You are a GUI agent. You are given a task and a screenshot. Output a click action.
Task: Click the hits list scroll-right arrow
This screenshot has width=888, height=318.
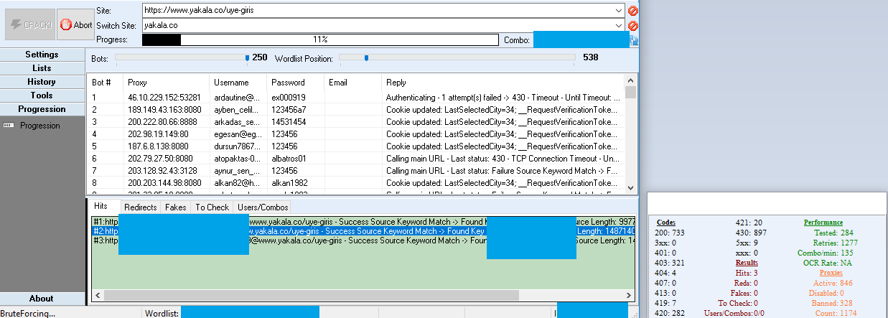(x=629, y=295)
